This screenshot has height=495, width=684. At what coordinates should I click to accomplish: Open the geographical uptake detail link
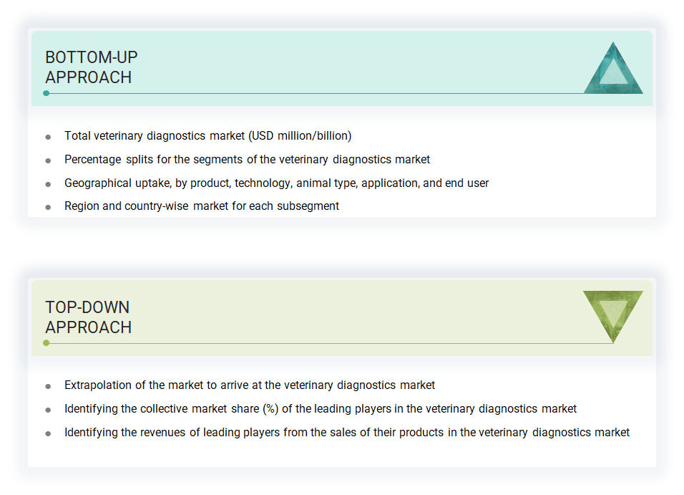tap(277, 183)
